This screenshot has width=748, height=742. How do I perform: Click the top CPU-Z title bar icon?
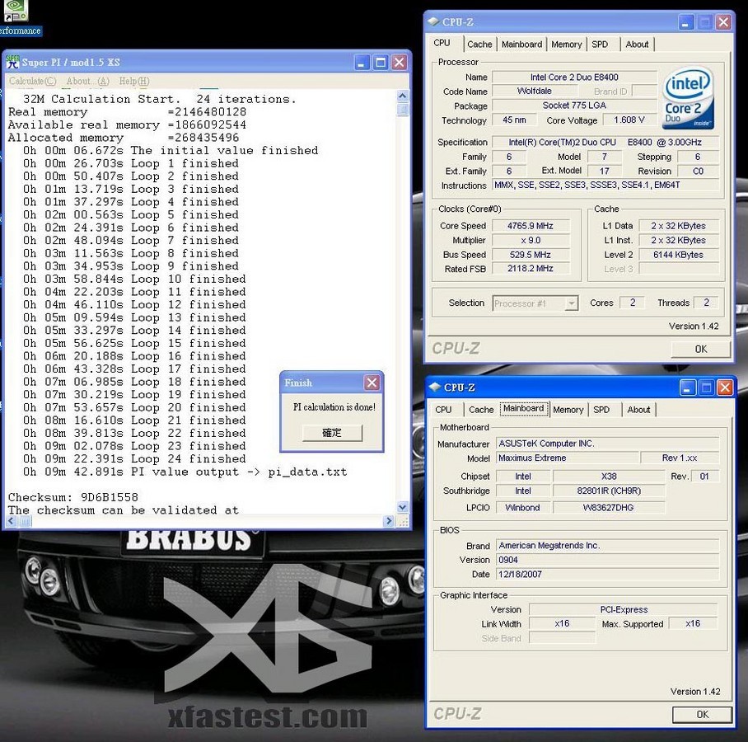point(433,21)
